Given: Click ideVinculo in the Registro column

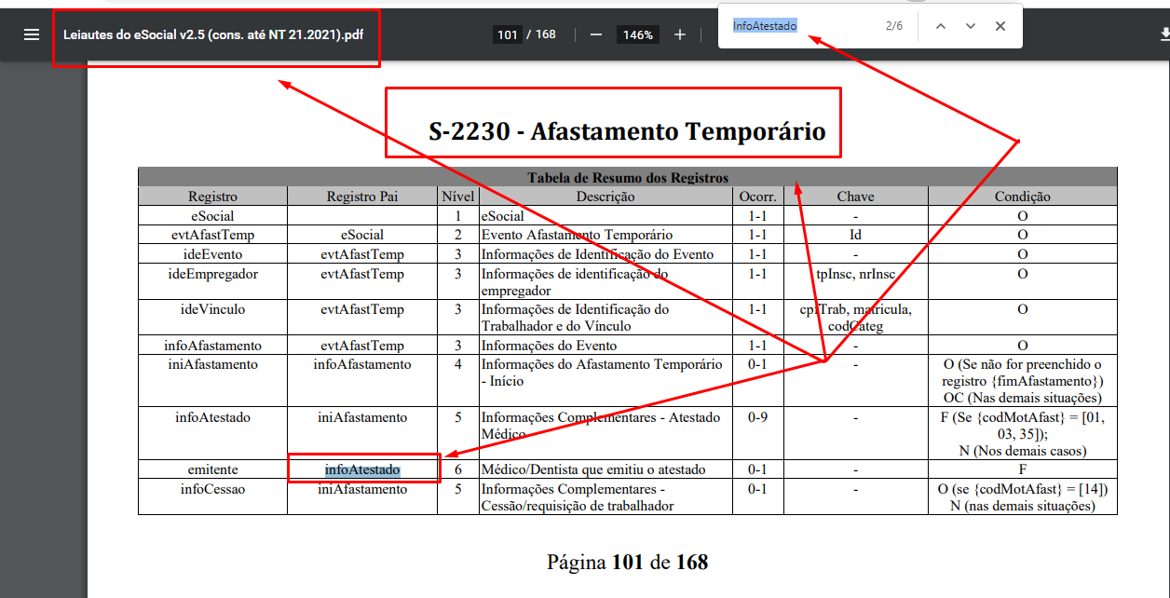Looking at the screenshot, I should [212, 308].
